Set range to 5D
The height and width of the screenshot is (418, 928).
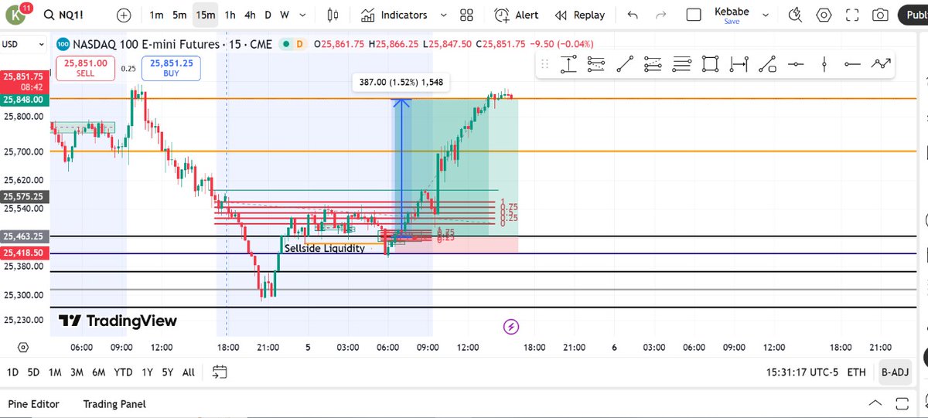(33, 372)
